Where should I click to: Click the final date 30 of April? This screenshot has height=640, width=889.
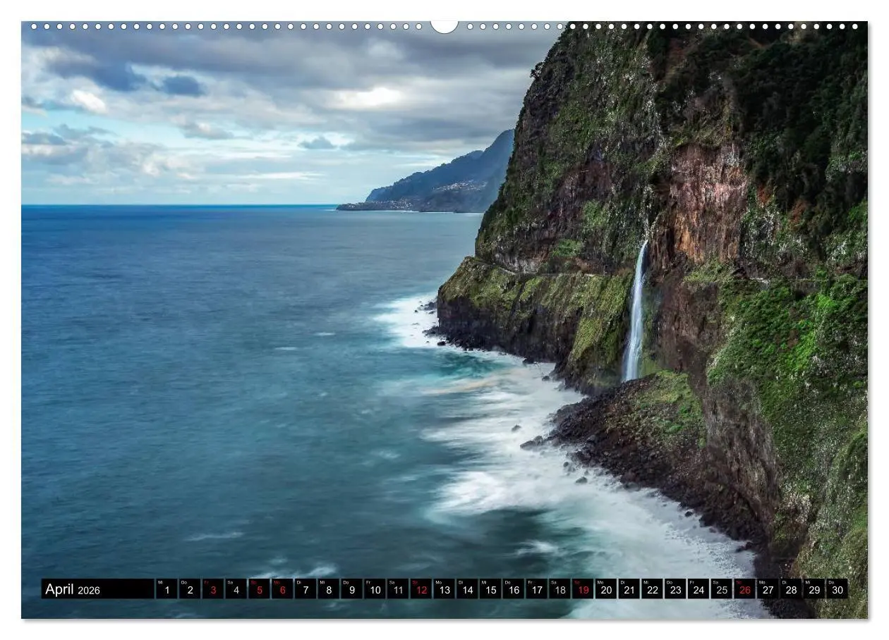pyautogui.click(x=836, y=589)
